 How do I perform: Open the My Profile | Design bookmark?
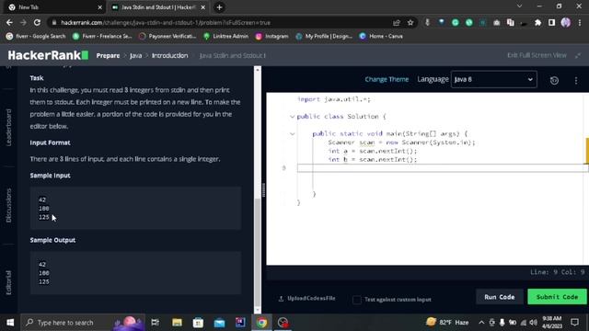point(324,36)
